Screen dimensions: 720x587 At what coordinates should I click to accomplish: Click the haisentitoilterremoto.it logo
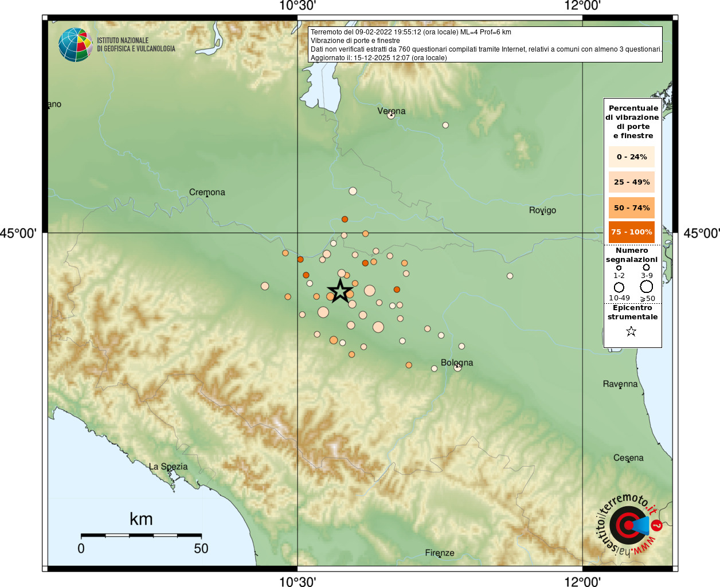pyautogui.click(x=631, y=525)
